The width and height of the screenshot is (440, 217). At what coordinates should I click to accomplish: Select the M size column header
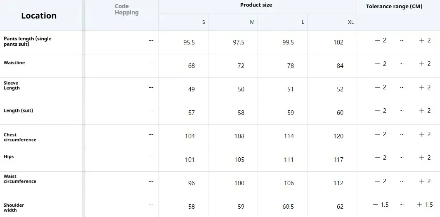coord(252,22)
